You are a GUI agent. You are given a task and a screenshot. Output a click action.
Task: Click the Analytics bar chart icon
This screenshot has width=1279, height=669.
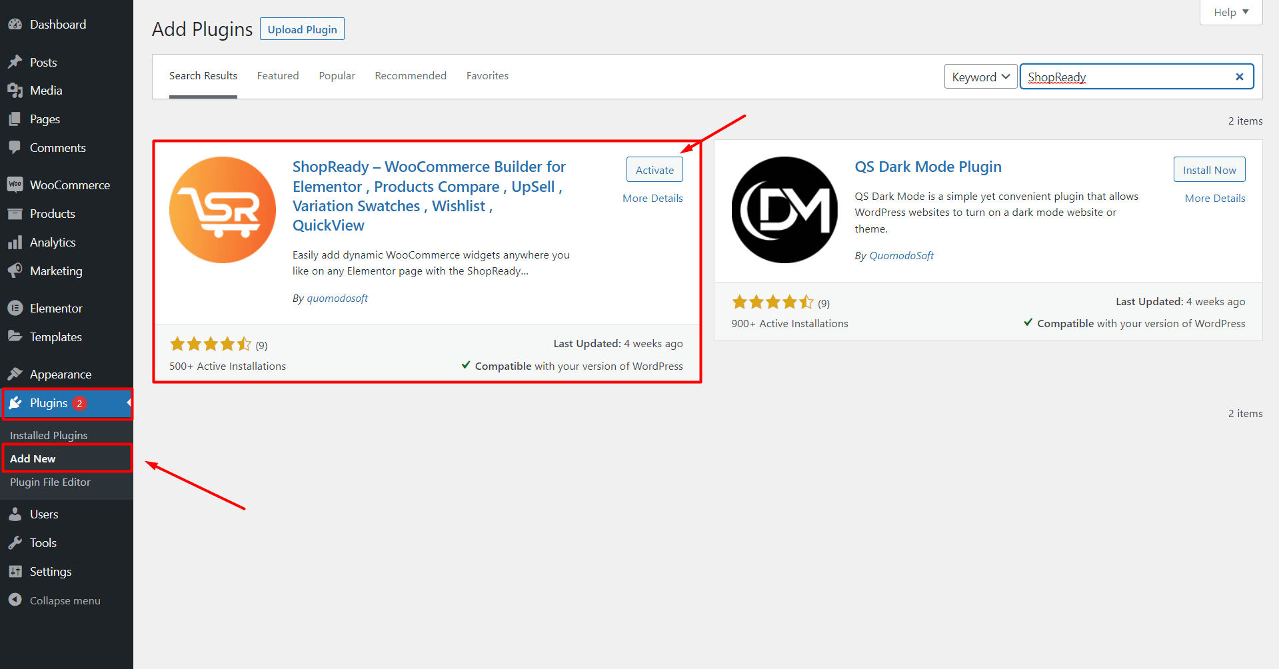15,243
